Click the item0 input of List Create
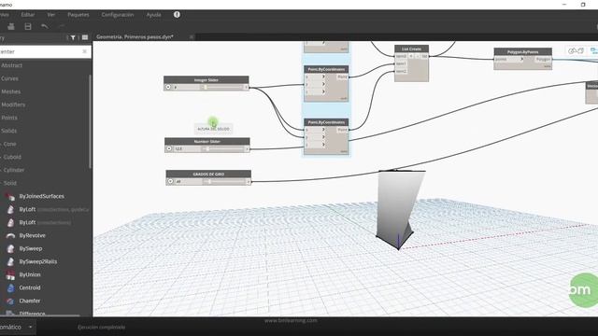 tap(401, 56)
